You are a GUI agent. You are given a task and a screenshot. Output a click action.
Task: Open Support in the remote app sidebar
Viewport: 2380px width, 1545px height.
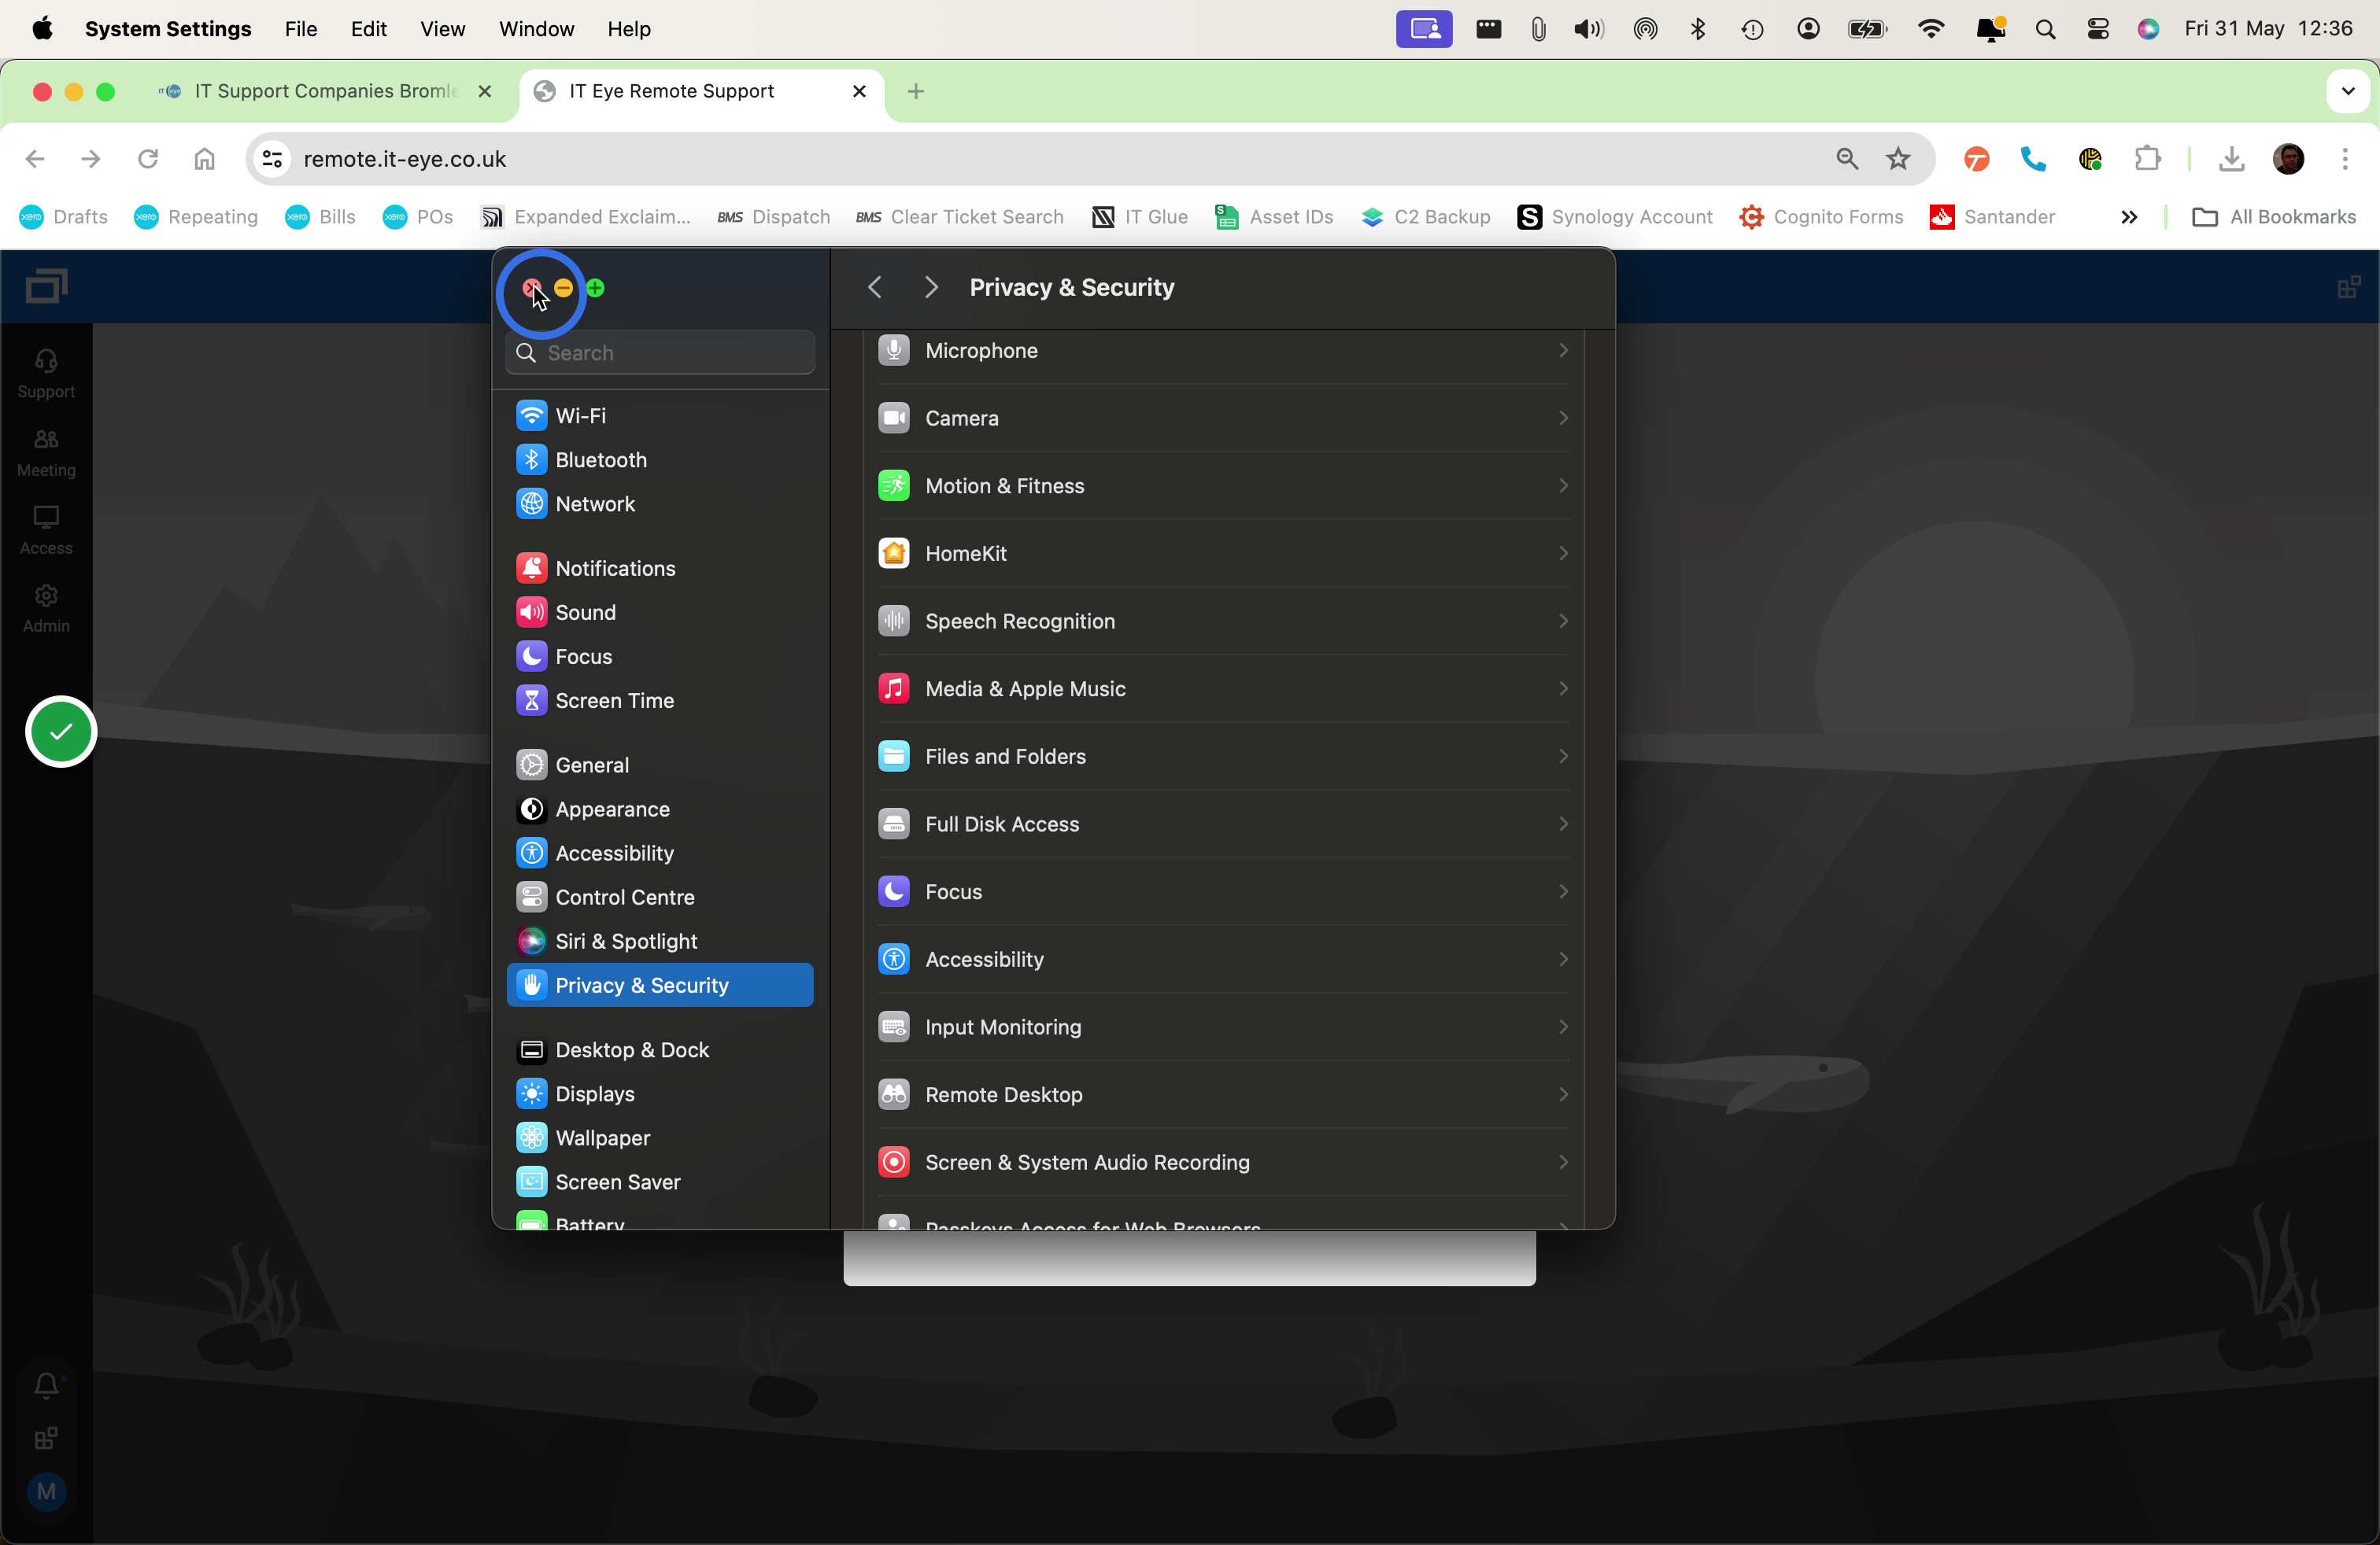[x=46, y=374]
